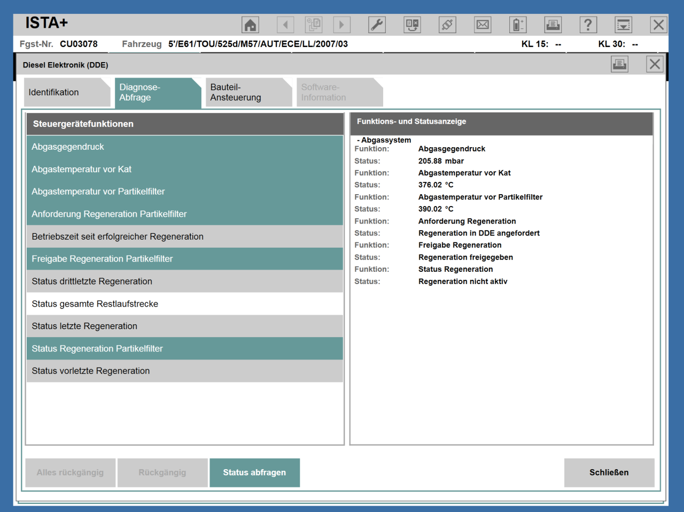
Task: Click the '- Abgassystem' group label
Action: pos(384,140)
